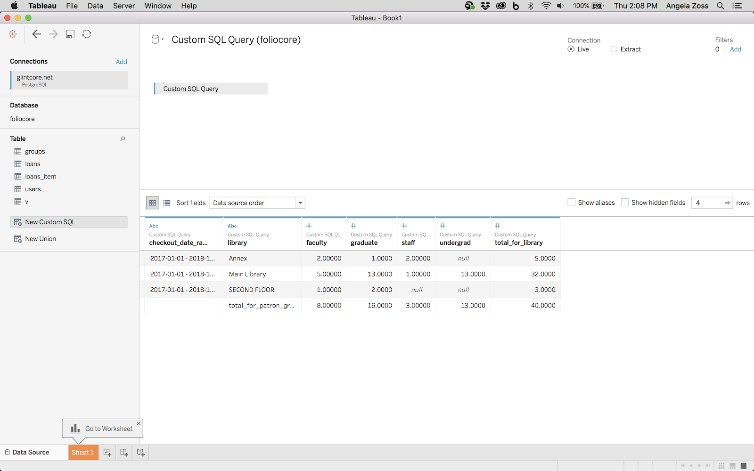Open the Data menu

(x=95, y=6)
